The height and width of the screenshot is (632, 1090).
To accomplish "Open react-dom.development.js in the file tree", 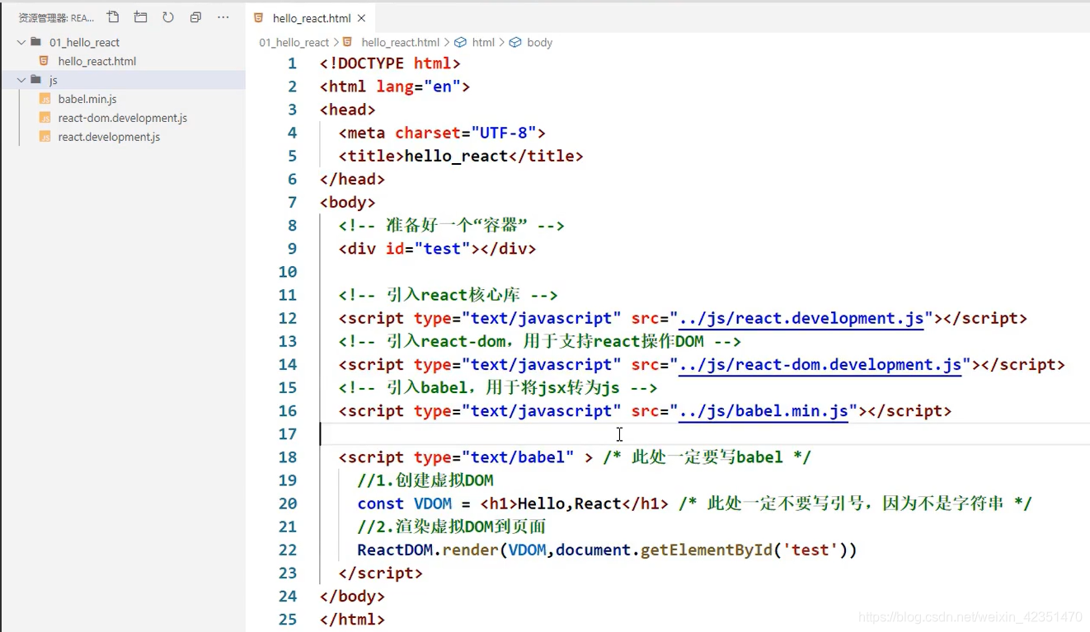I will click(123, 118).
